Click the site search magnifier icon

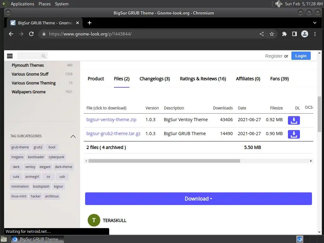pos(43,56)
